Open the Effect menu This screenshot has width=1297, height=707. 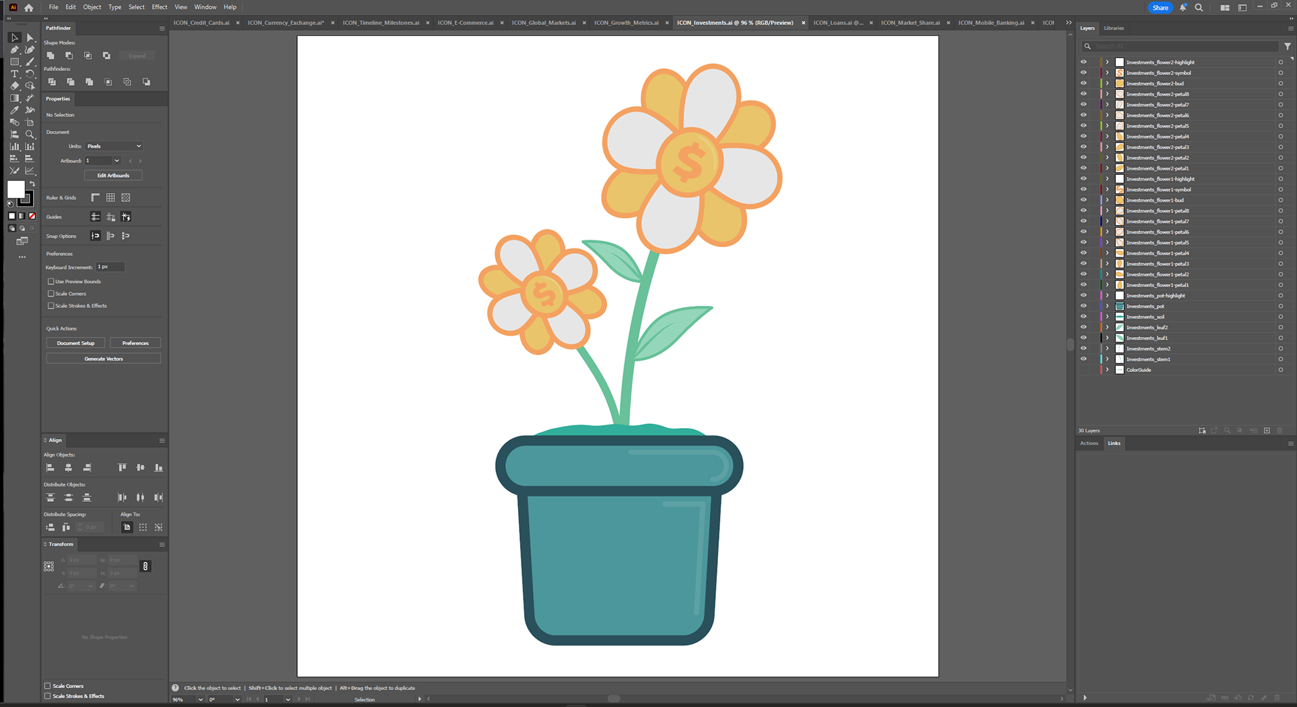coord(159,7)
